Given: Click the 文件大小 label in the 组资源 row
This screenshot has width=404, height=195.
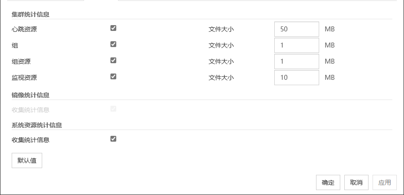Looking at the screenshot, I should point(221,61).
